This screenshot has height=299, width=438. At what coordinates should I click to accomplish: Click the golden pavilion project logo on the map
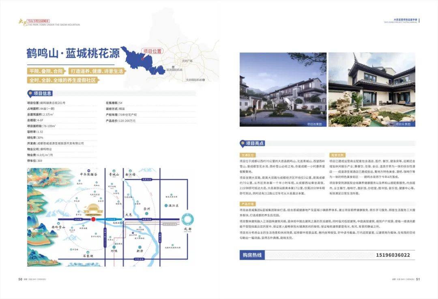click(x=94, y=210)
